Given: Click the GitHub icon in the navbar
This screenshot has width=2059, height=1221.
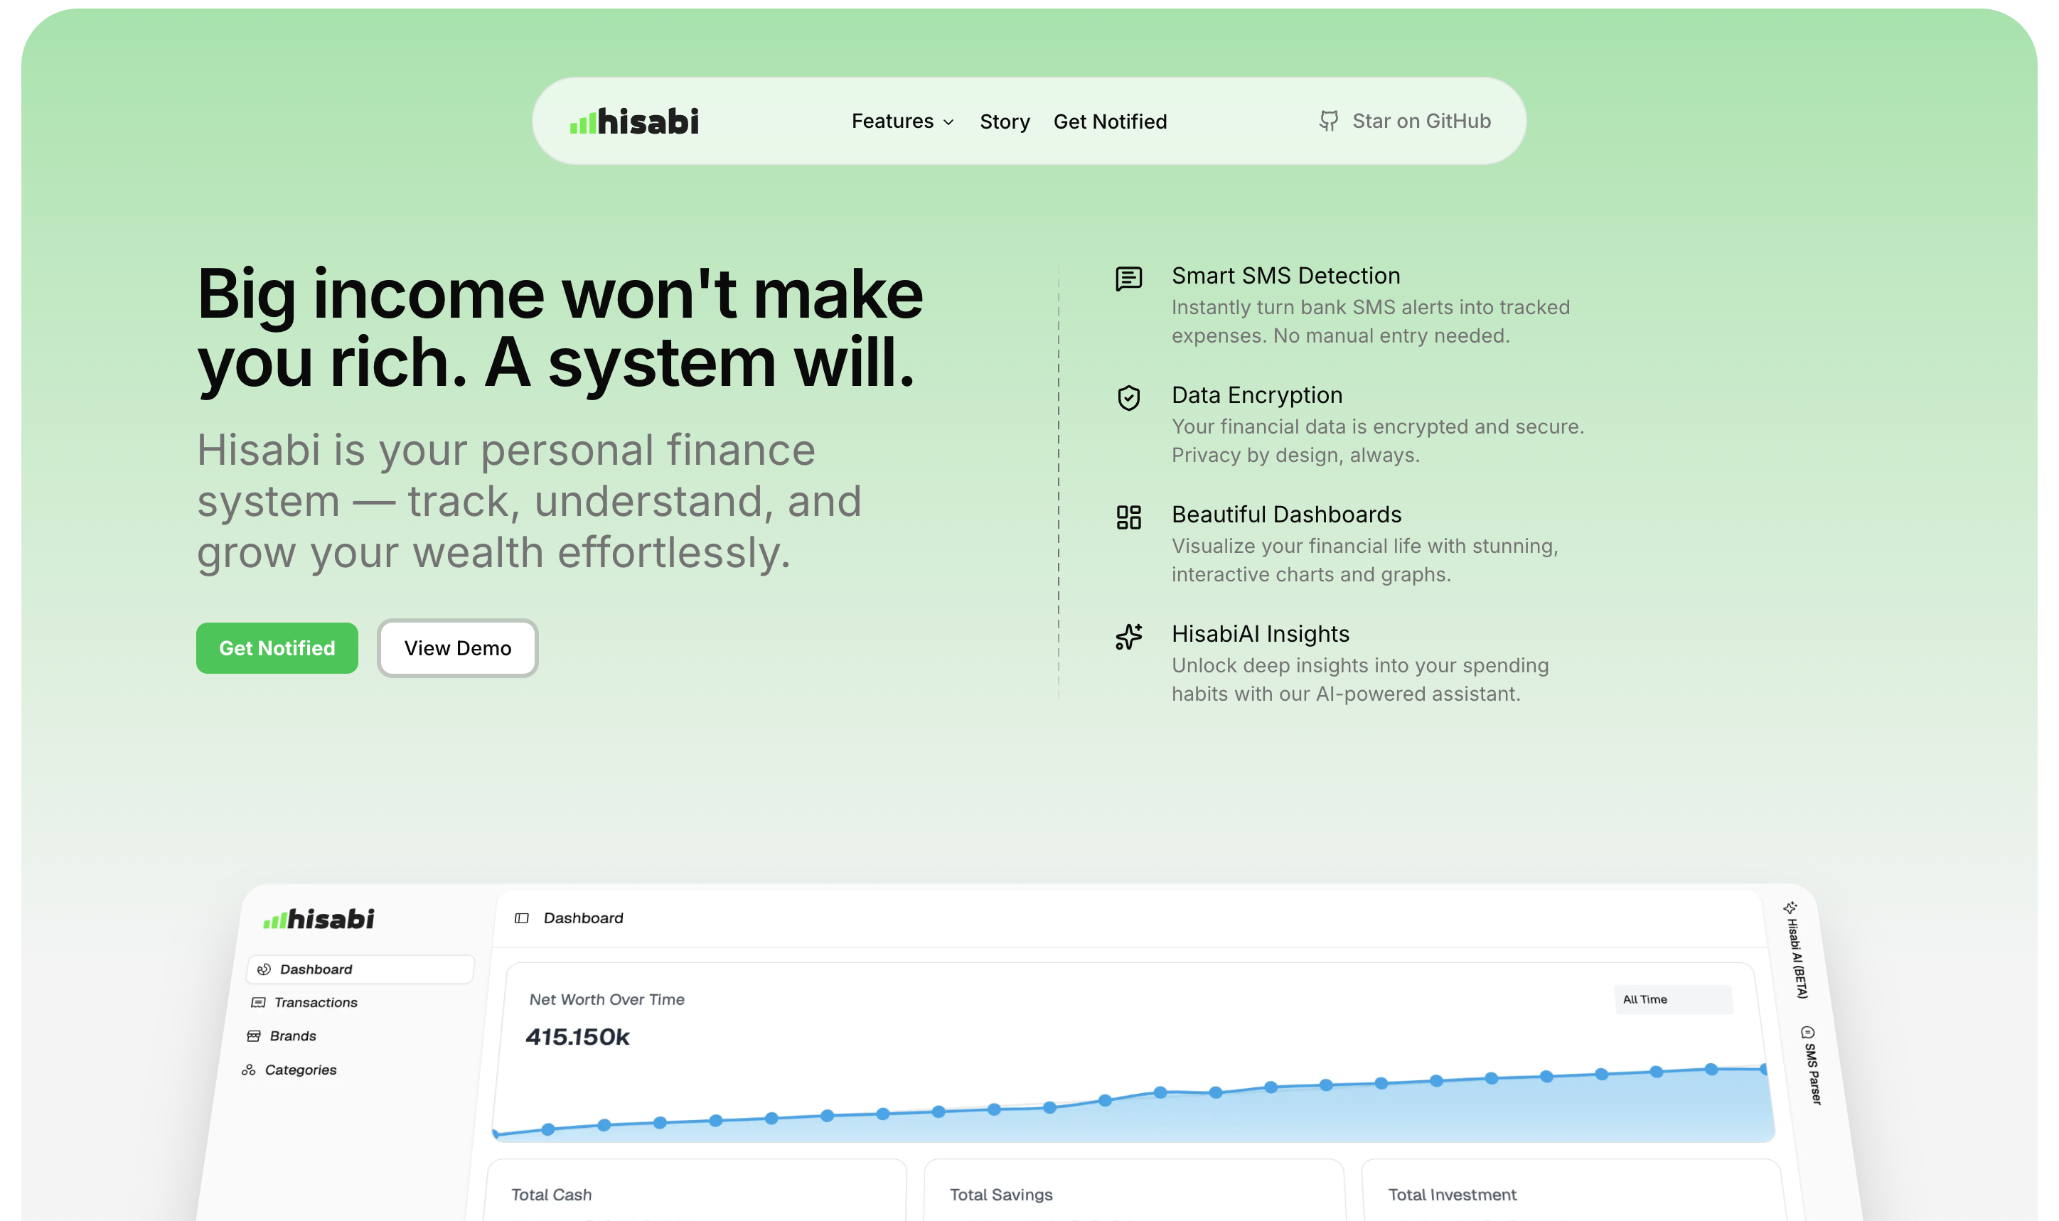Looking at the screenshot, I should [1327, 121].
